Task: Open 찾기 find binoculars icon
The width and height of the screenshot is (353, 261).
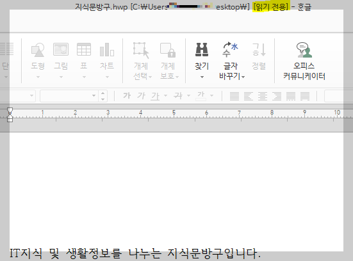Action: (202, 49)
